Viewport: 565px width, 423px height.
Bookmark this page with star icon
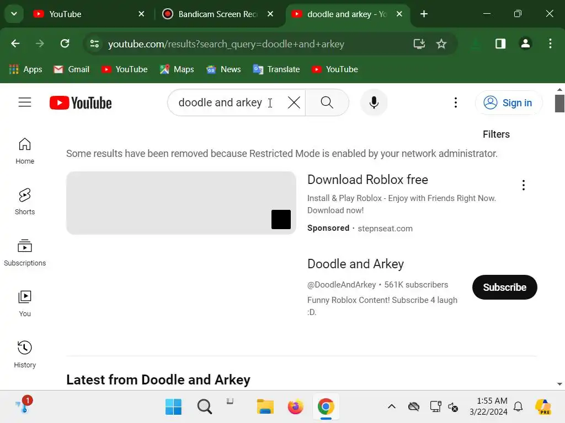441,44
